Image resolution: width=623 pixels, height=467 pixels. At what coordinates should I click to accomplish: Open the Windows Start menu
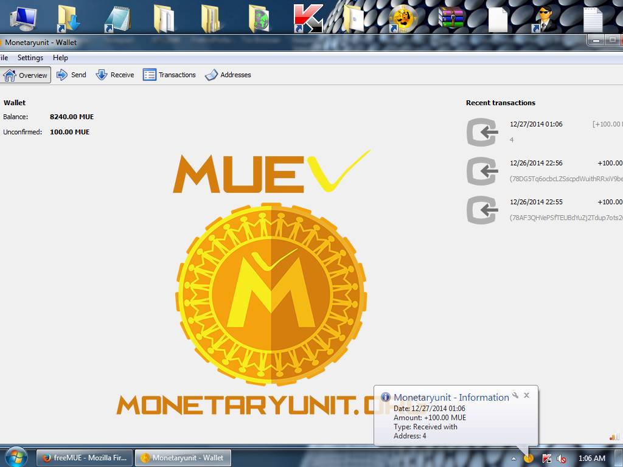[x=16, y=457]
